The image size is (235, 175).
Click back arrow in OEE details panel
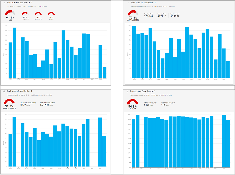coord(4,2)
